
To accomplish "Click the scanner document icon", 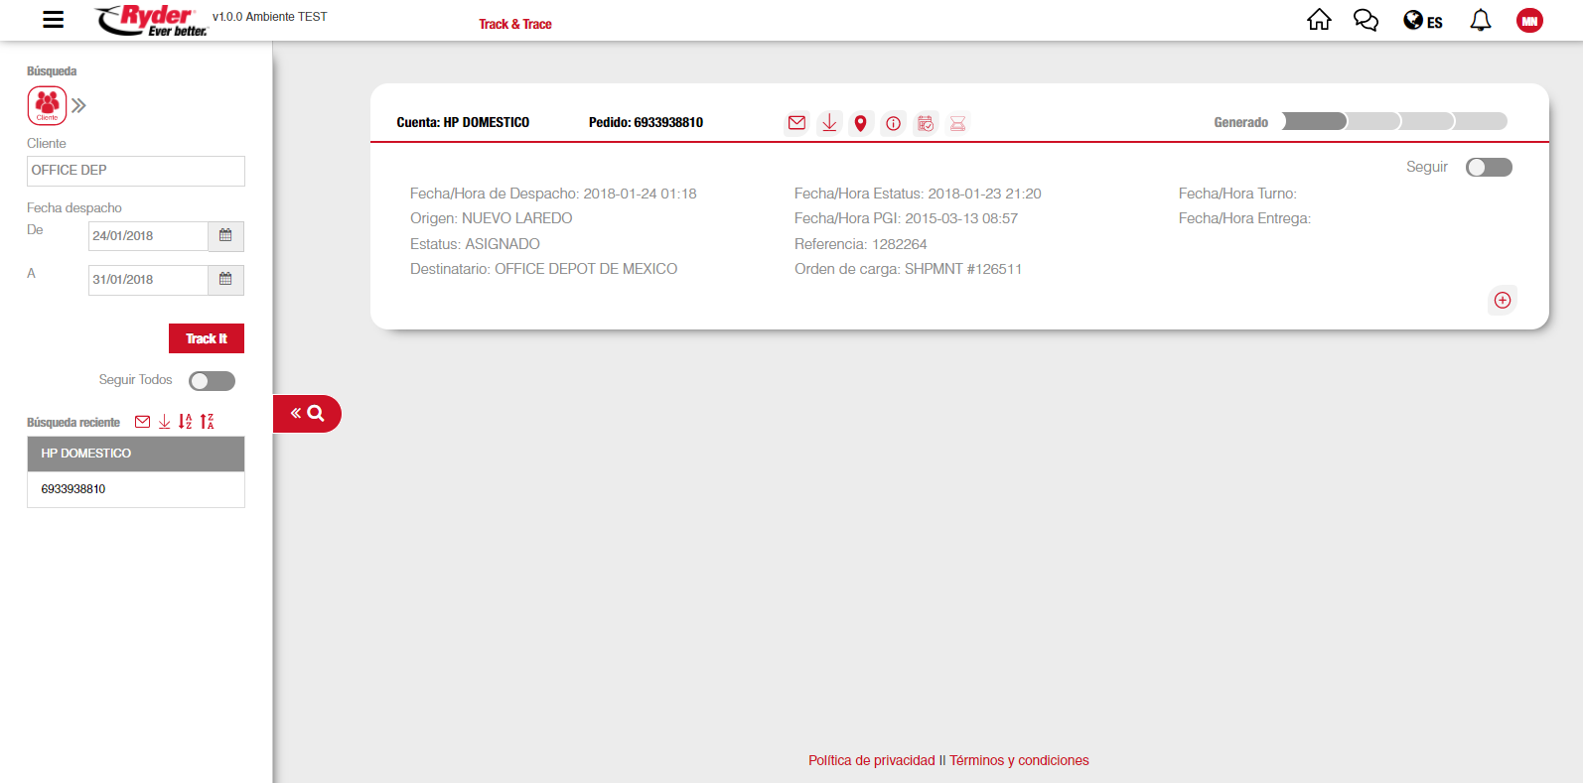I will (957, 123).
